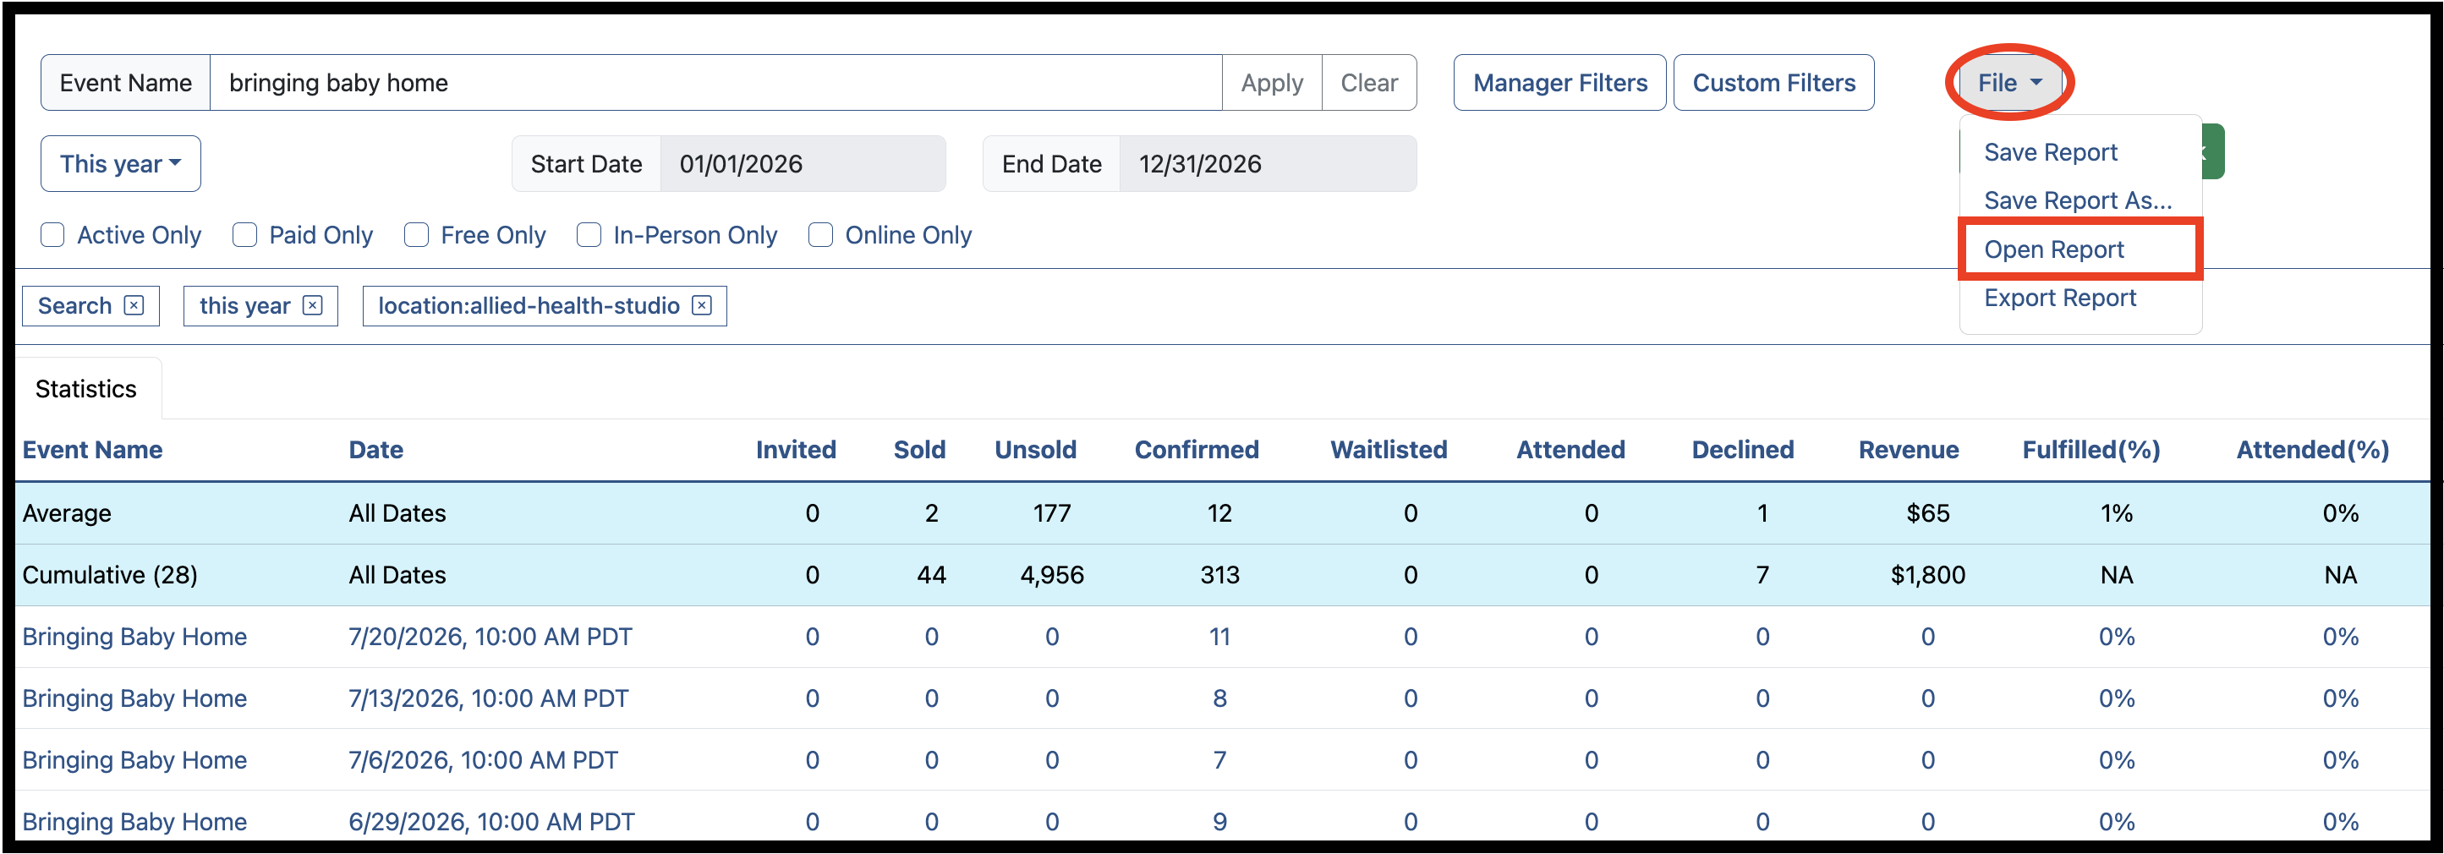This screenshot has height=854, width=2444.
Task: Sort by the Attended column header
Action: (1570, 449)
